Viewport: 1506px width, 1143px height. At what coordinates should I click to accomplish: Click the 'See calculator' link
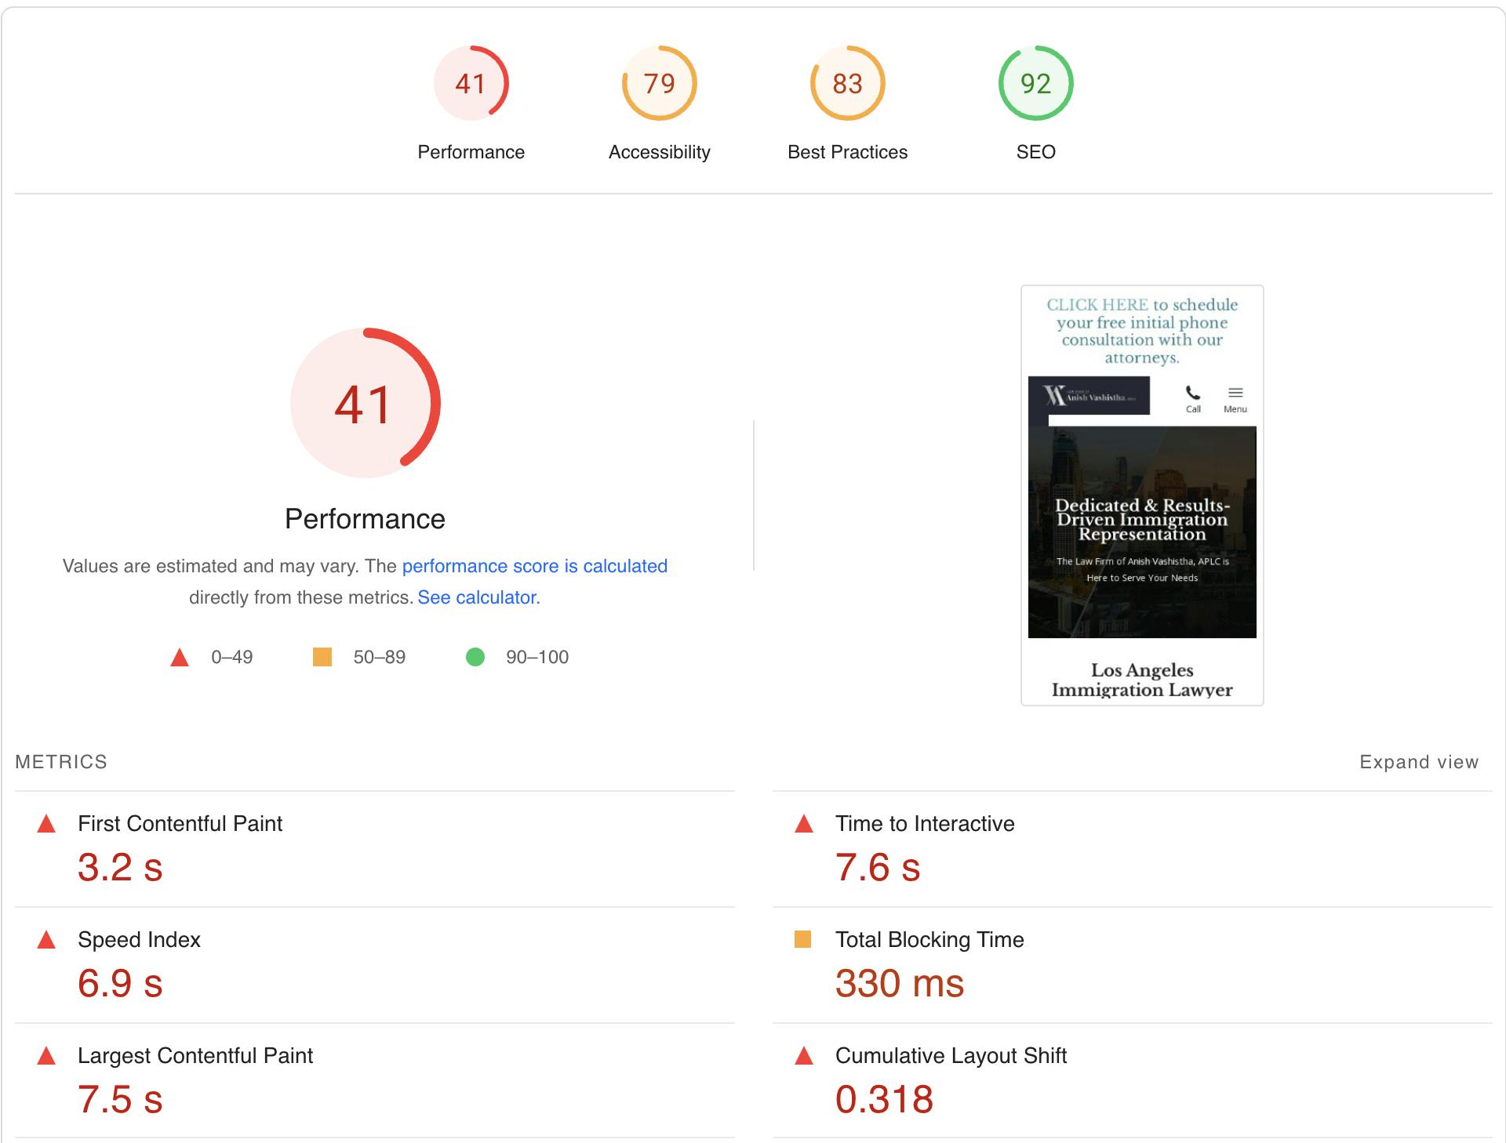(475, 597)
